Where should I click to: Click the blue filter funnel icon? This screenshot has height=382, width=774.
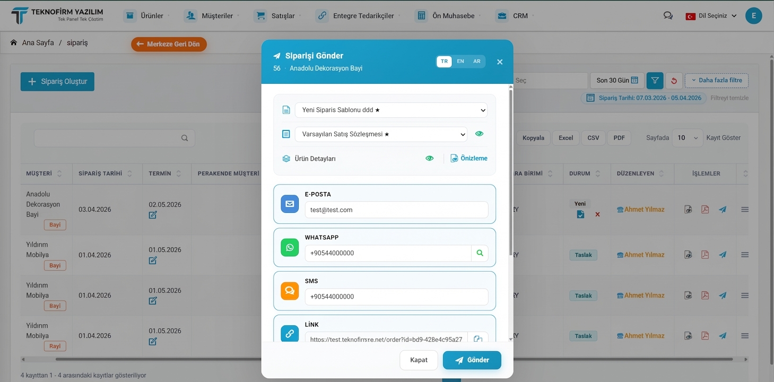tap(655, 81)
